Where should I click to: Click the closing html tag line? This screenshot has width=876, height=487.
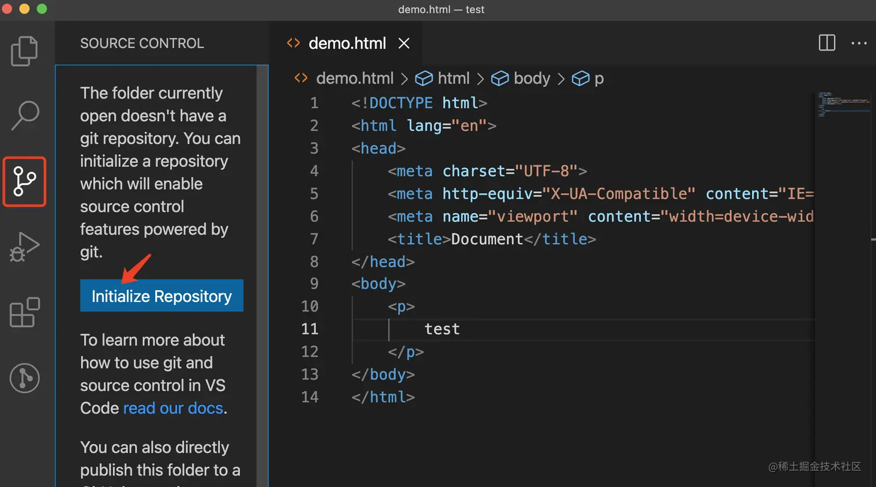point(383,397)
